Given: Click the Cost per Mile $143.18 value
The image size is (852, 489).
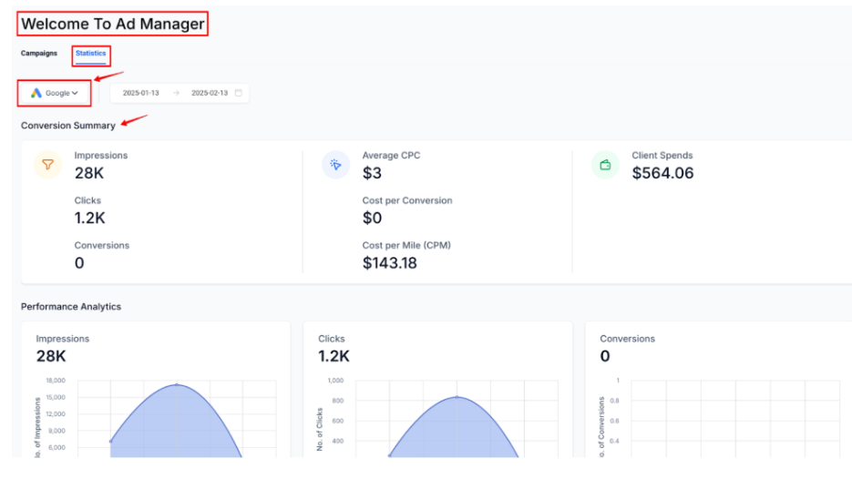Looking at the screenshot, I should pyautogui.click(x=389, y=263).
